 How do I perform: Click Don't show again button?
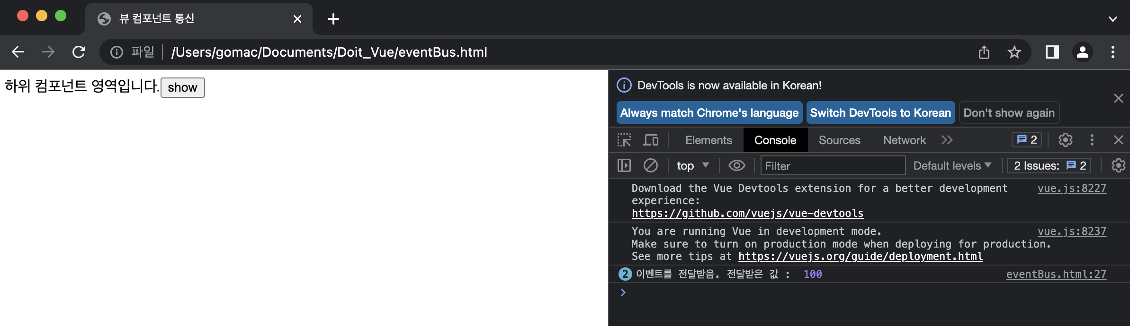[x=1009, y=112]
